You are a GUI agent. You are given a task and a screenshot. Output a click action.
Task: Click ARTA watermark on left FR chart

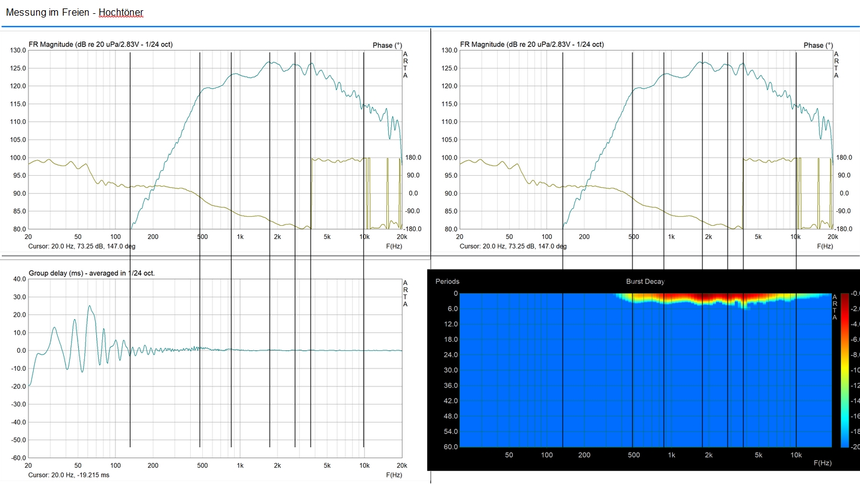click(x=405, y=65)
